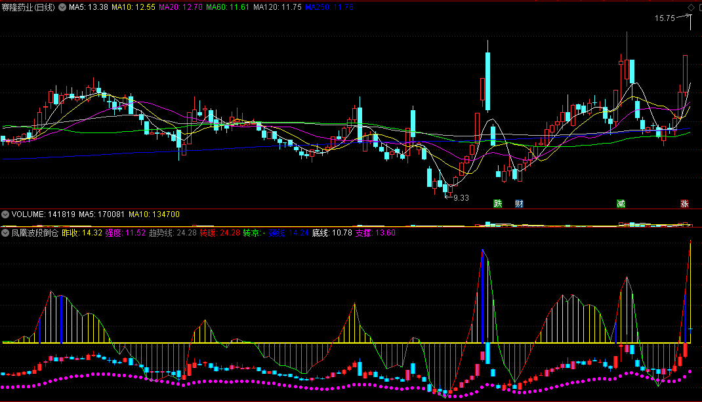The image size is (702, 402).
Task: Click the magenta 支撑: 13.60 value
Action: click(376, 233)
